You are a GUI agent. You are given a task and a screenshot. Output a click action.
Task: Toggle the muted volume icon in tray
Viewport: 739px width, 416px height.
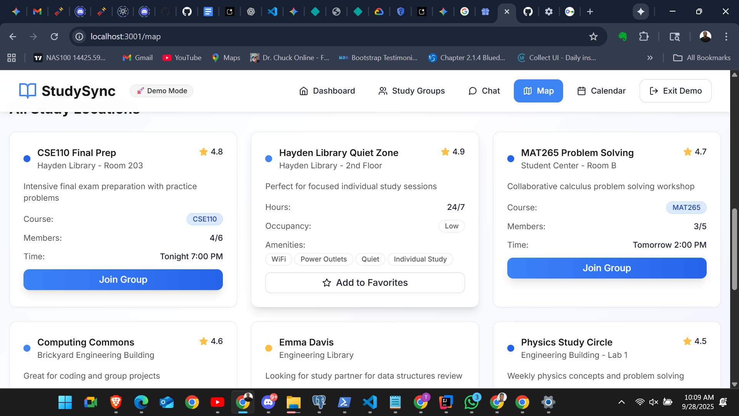pyautogui.click(x=653, y=403)
